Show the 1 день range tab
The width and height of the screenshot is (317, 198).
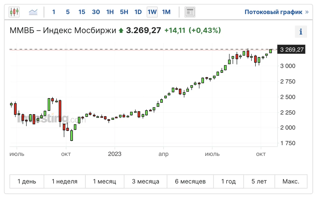pos(27,181)
